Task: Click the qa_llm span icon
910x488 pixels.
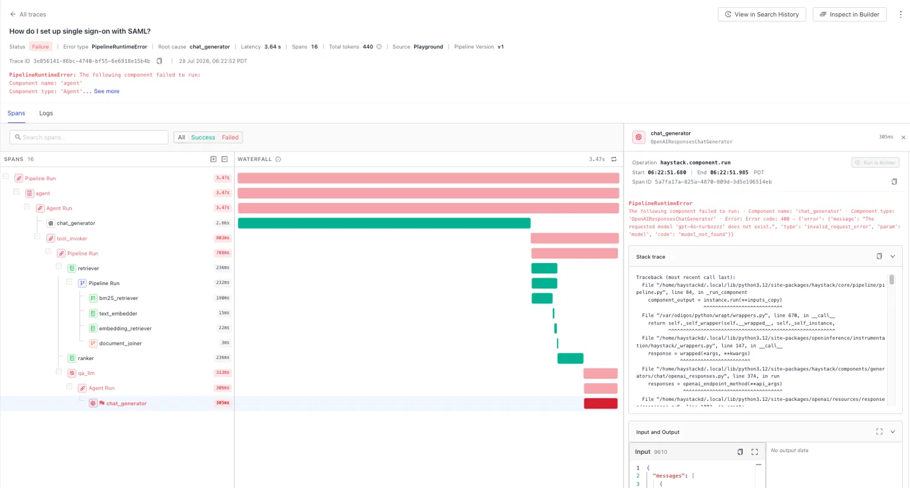Action: pyautogui.click(x=72, y=373)
